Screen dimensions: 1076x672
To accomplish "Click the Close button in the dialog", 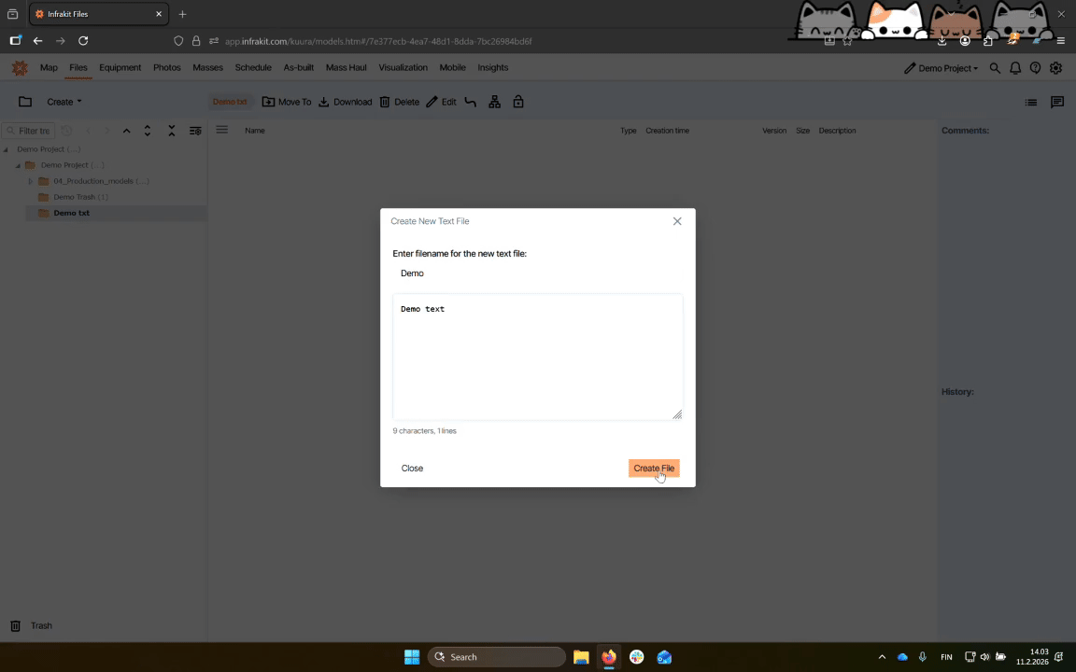I will pyautogui.click(x=412, y=469).
